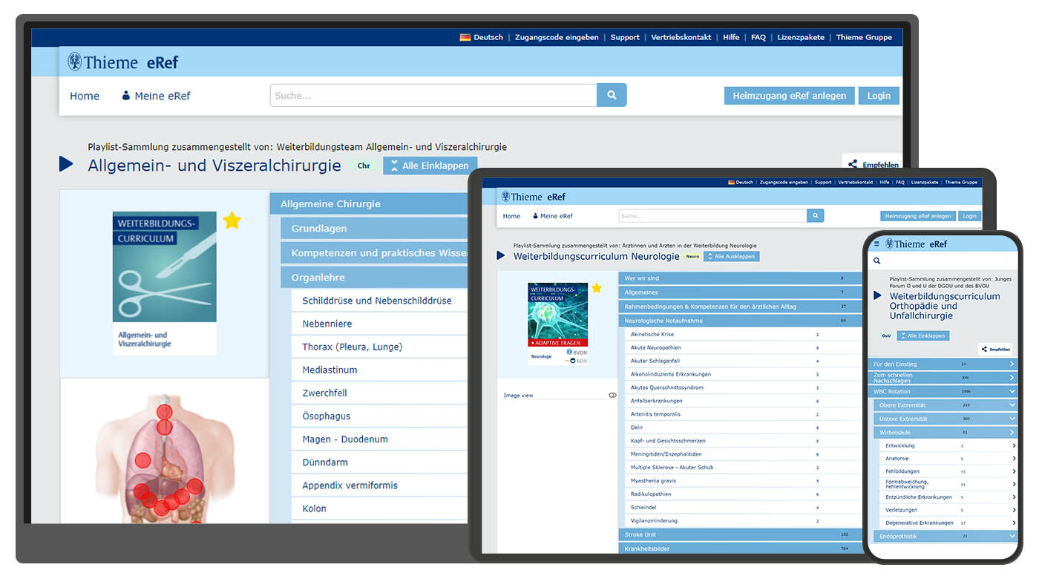Click the German flag icon on desktop screen
1039x579 pixels.
point(465,37)
